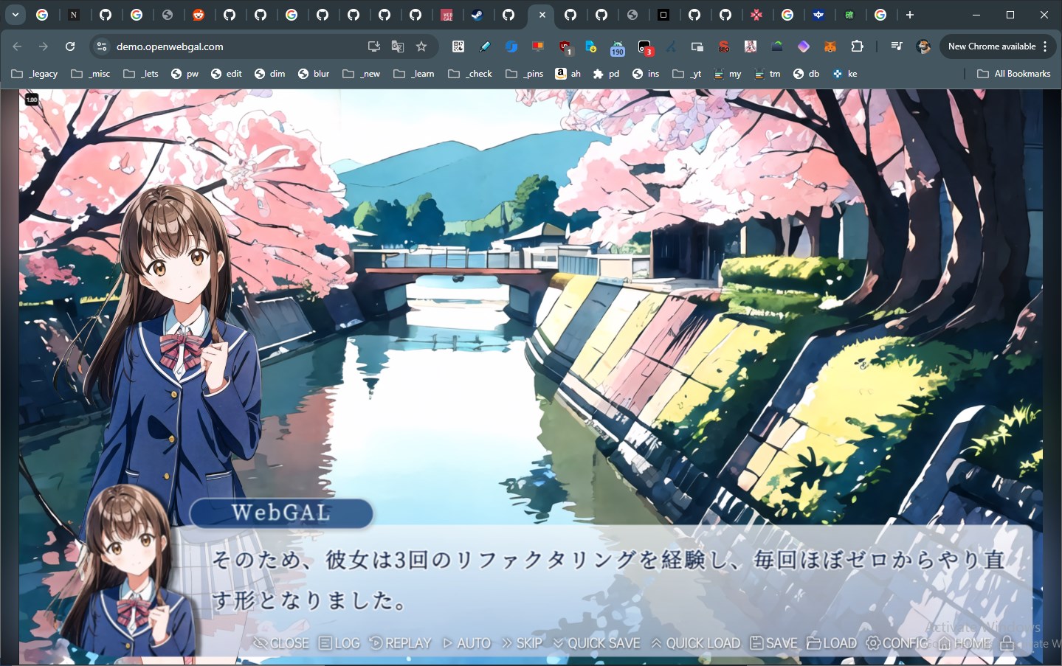
Task: Open the pd bookmark
Action: pos(607,74)
